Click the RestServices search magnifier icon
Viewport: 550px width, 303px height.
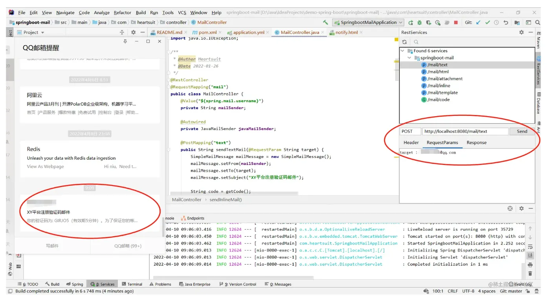pyautogui.click(x=416, y=42)
